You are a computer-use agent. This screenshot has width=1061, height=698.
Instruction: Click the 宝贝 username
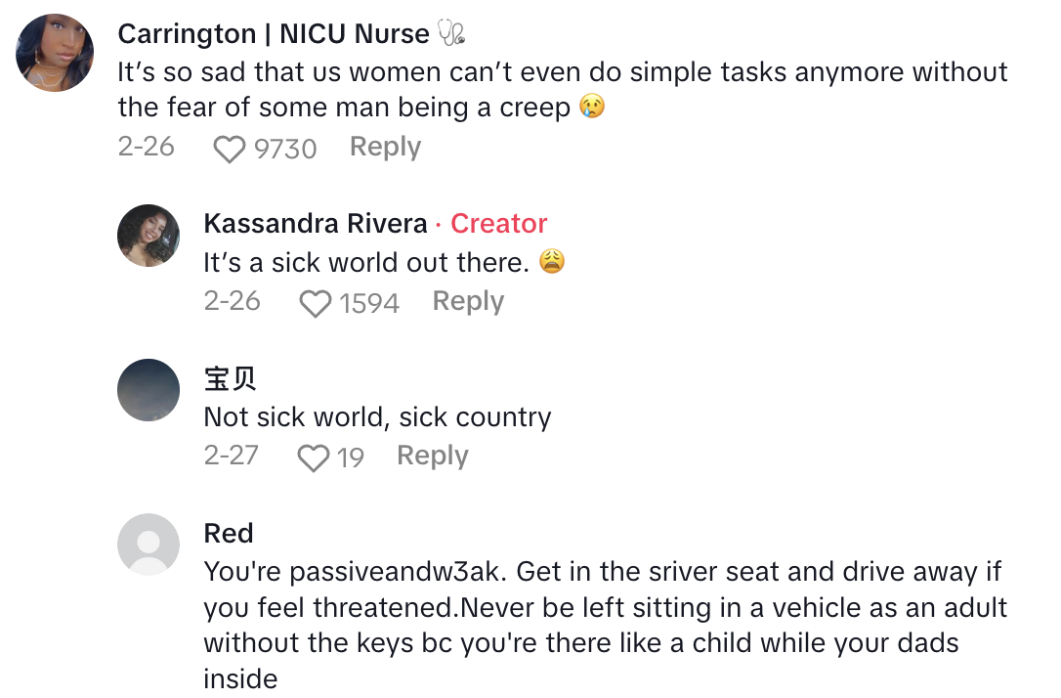(x=231, y=378)
